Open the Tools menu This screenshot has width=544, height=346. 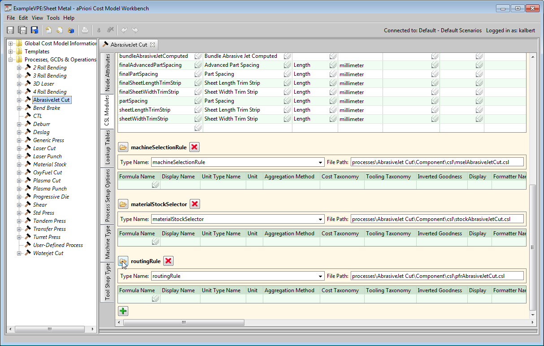tap(53, 18)
